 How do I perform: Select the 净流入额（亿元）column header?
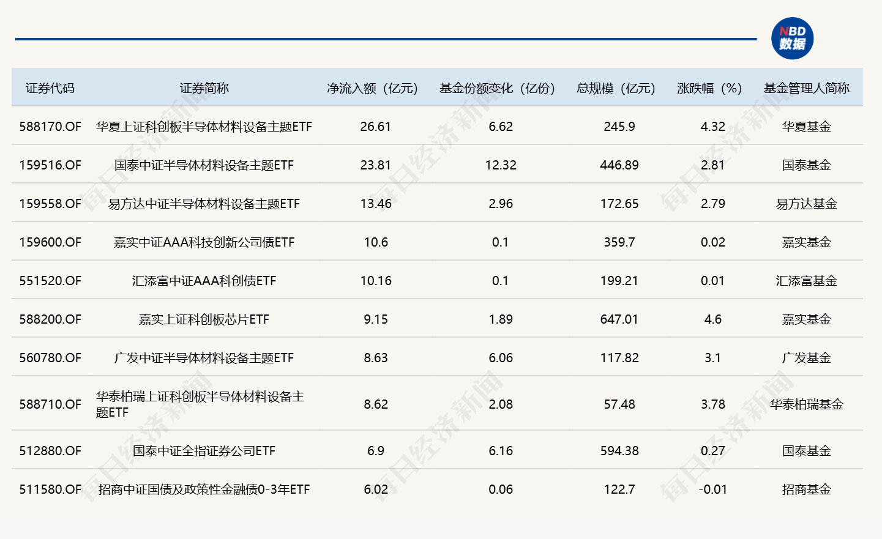tap(373, 88)
